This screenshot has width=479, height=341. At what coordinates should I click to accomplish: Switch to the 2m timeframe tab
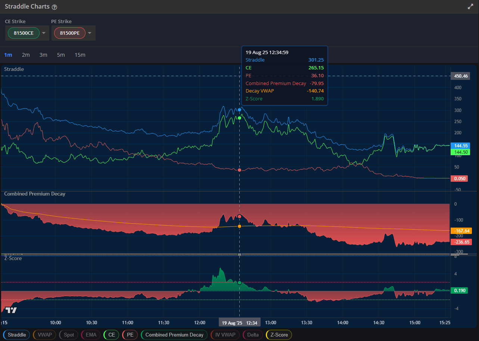[x=26, y=54]
